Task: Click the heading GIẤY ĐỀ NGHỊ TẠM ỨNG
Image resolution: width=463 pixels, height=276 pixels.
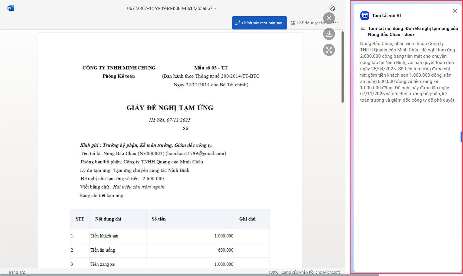Action: click(170, 108)
